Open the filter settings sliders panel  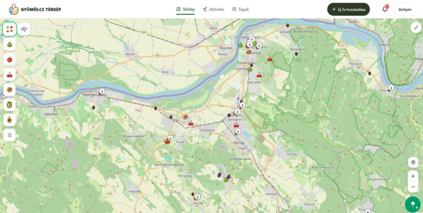point(9,135)
